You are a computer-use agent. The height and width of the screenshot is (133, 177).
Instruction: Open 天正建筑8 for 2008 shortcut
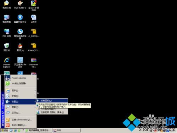pos(20,62)
